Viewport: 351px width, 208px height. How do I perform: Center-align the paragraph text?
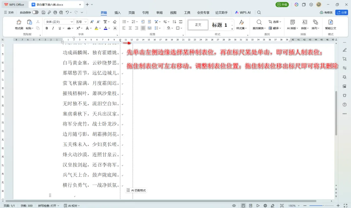coord(130,28)
